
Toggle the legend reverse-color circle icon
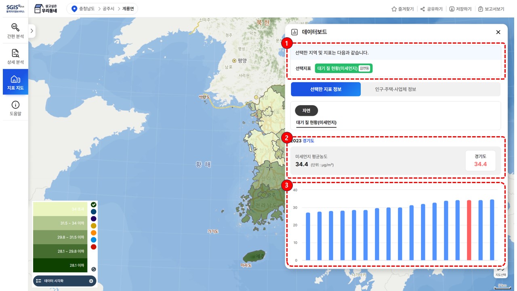click(94, 269)
